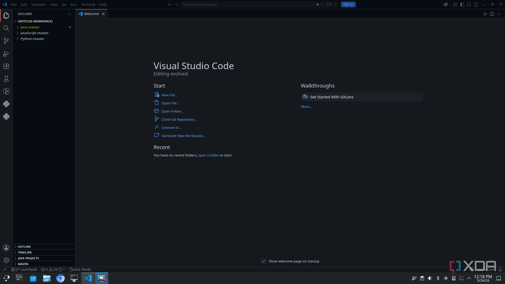Click the Explorer files icon
Screen dimensions: 505x284
click(x=6, y=16)
